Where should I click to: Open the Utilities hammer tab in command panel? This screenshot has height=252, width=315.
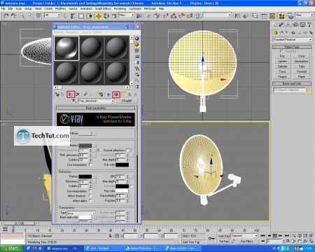click(309, 24)
